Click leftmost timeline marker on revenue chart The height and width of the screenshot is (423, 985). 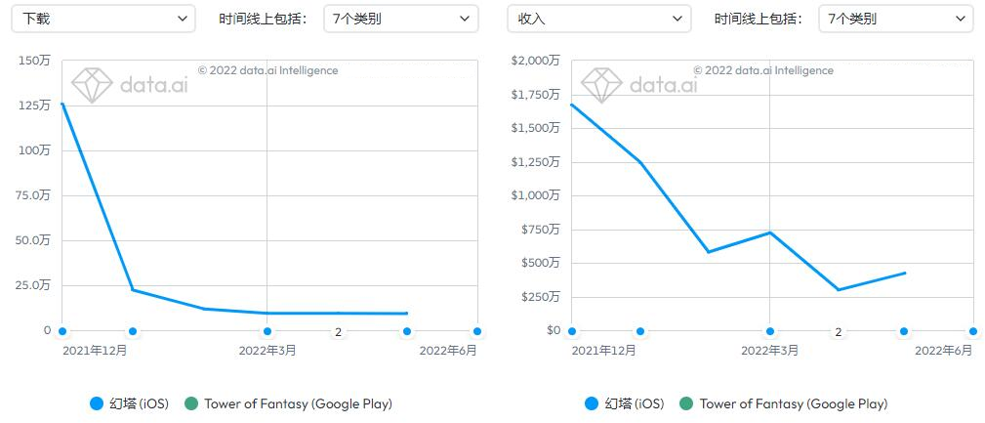point(572,331)
